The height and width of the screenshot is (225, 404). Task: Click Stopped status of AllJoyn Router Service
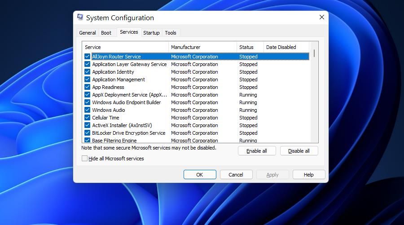tap(248, 57)
